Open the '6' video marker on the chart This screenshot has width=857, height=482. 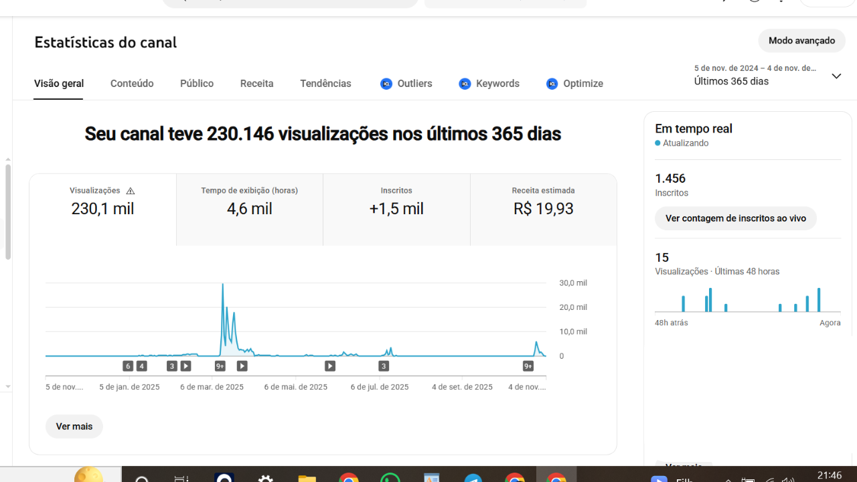pyautogui.click(x=128, y=366)
